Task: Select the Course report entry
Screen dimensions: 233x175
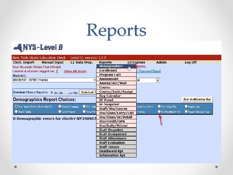Action: coord(116,87)
